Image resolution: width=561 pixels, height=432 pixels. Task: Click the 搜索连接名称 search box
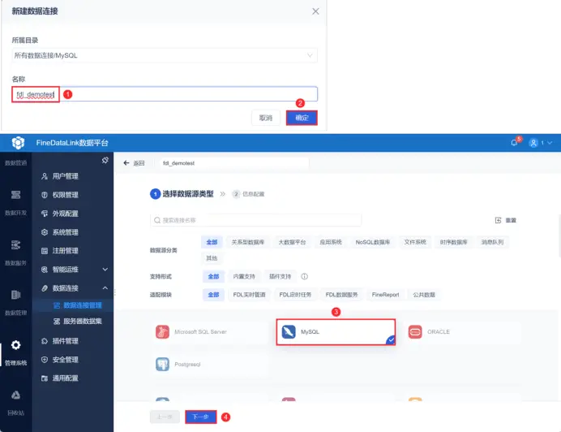[256, 220]
